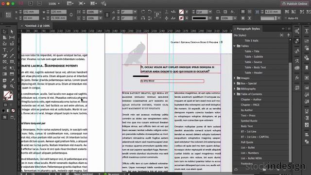311x175 pixels.
Task: Select the Scissors tool
Action: pos(4,68)
